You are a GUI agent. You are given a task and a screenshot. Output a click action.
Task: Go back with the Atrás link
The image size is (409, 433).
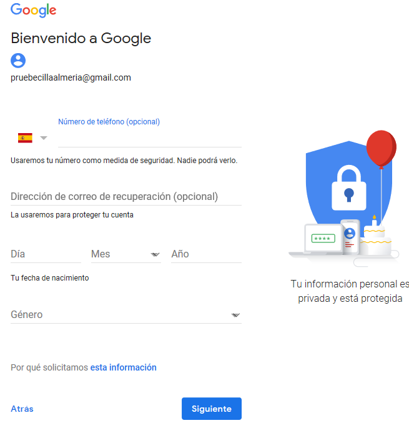click(x=22, y=409)
